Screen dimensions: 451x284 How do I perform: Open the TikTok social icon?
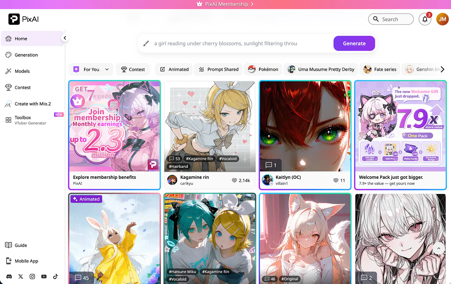click(55, 277)
